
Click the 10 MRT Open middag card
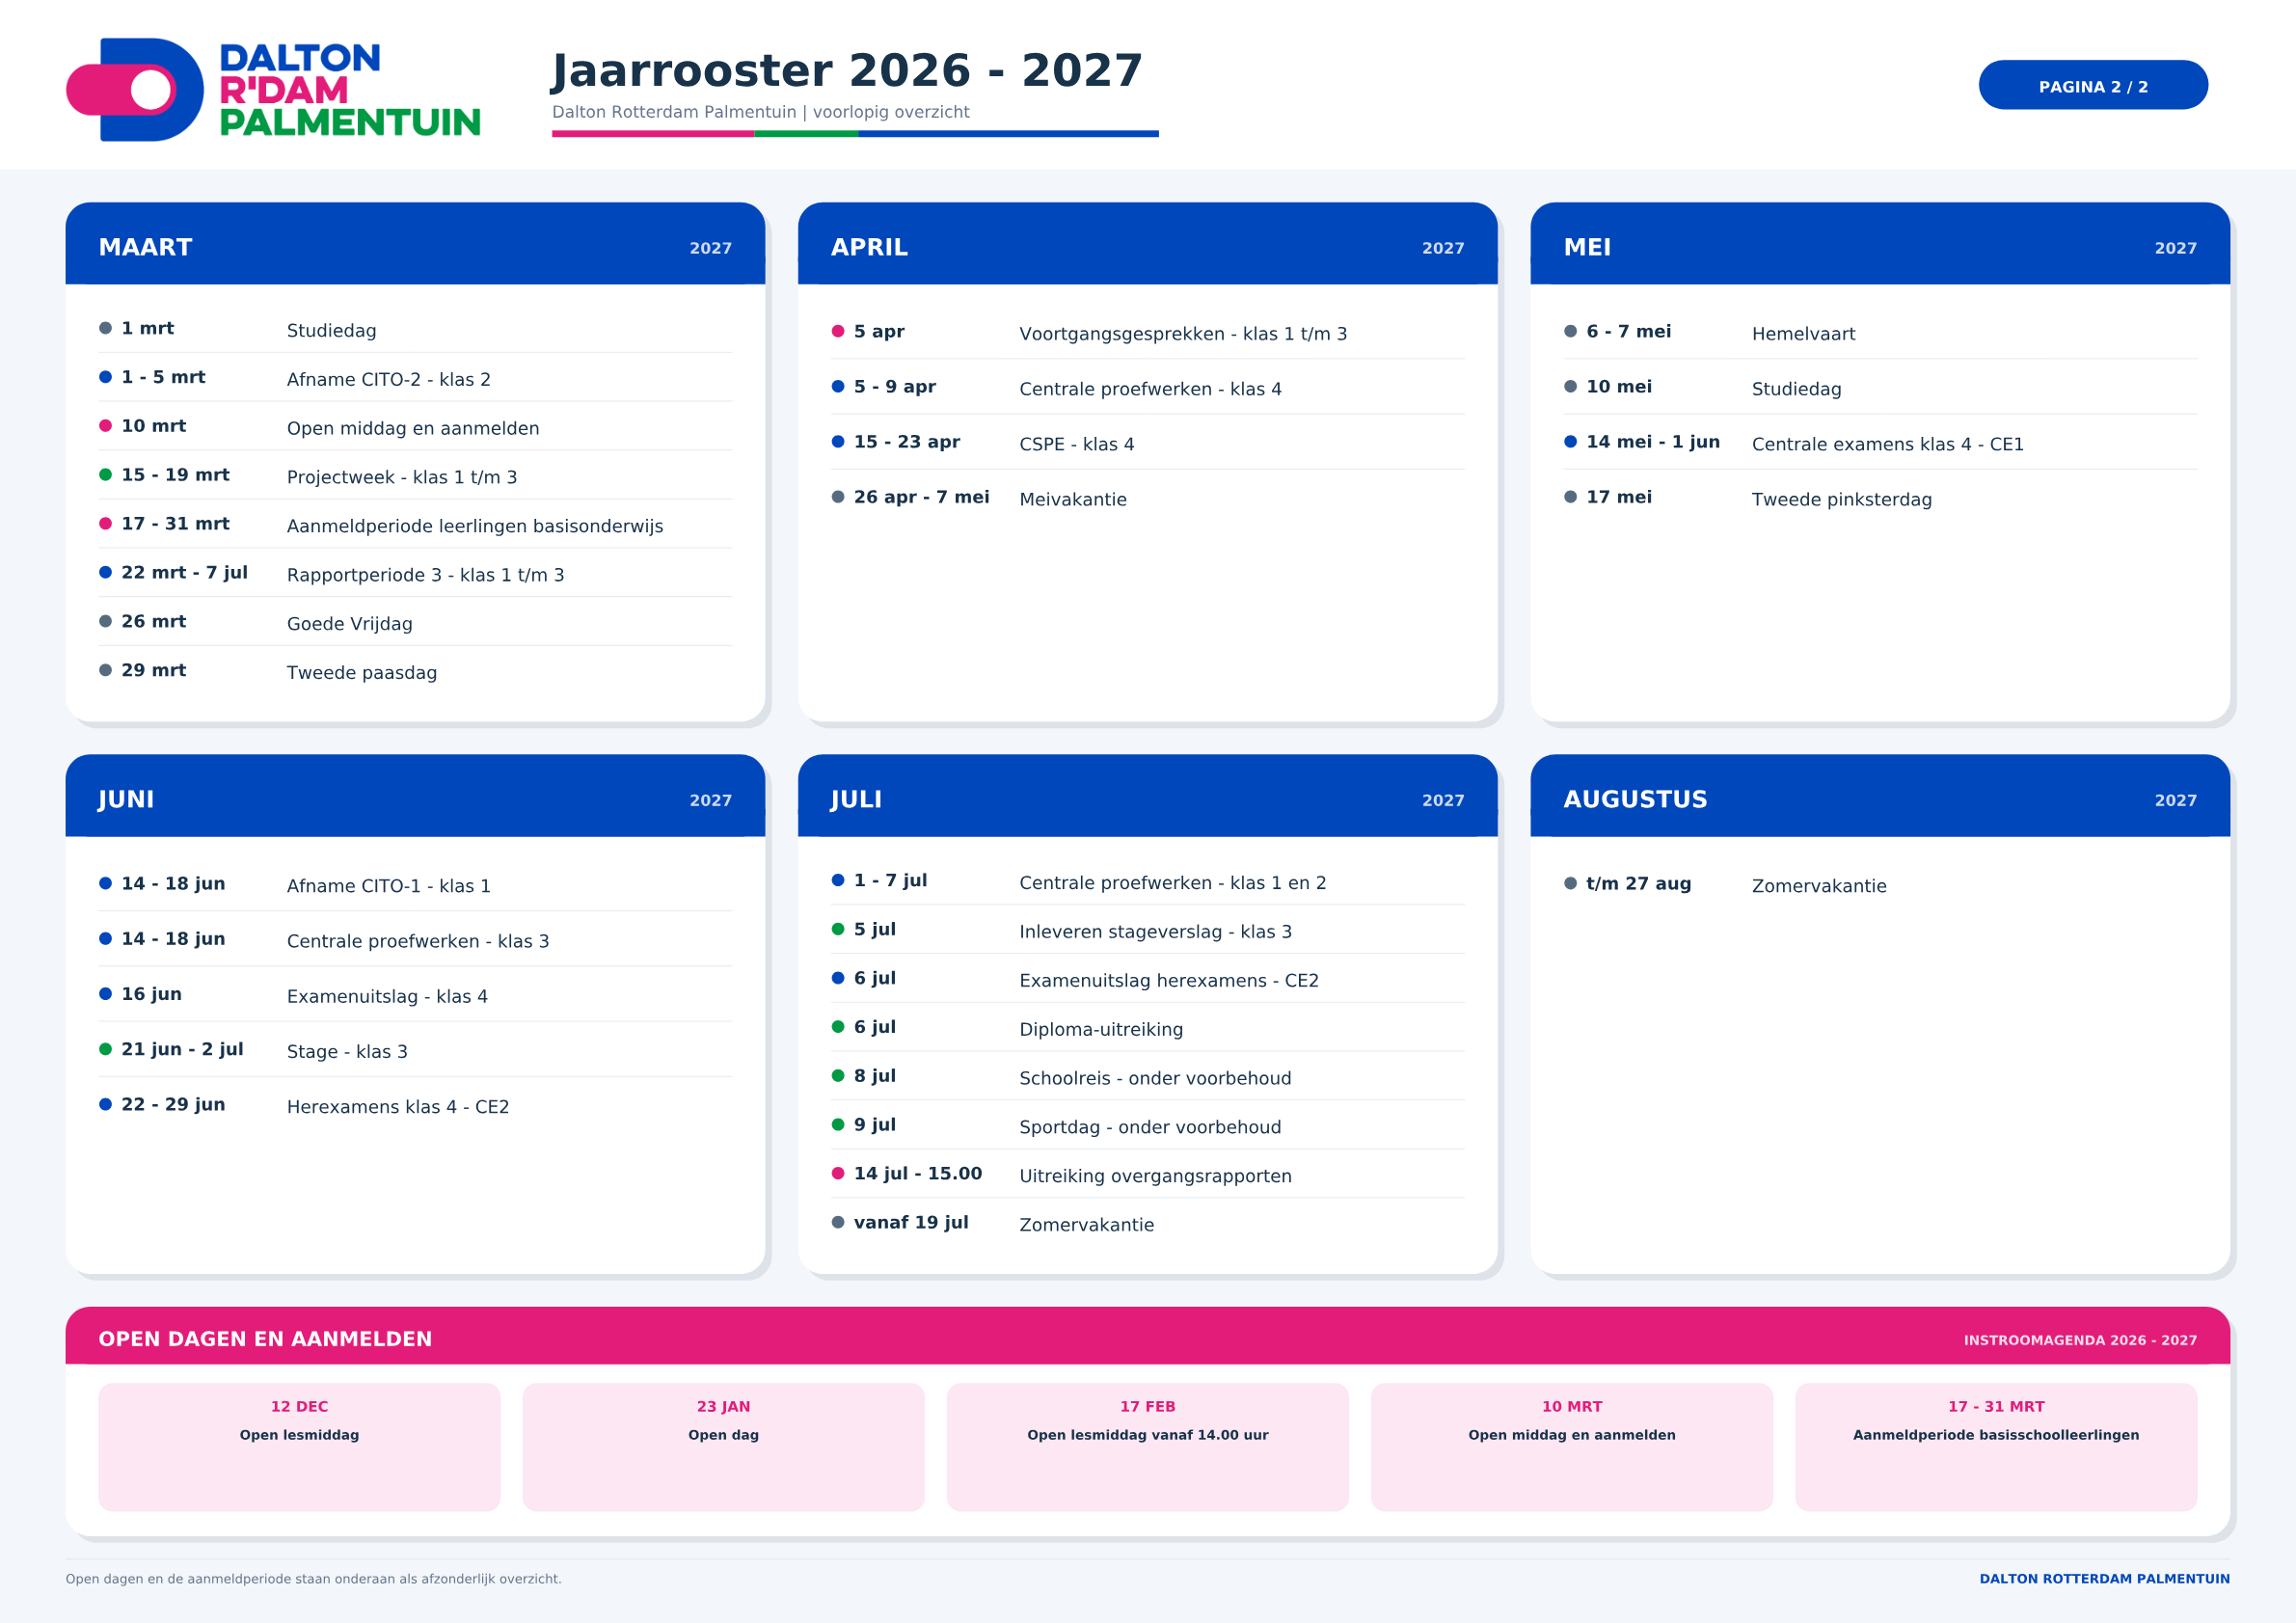pos(1571,1447)
